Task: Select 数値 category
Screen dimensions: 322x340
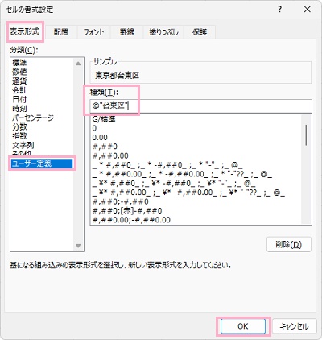Action: pyautogui.click(x=42, y=72)
